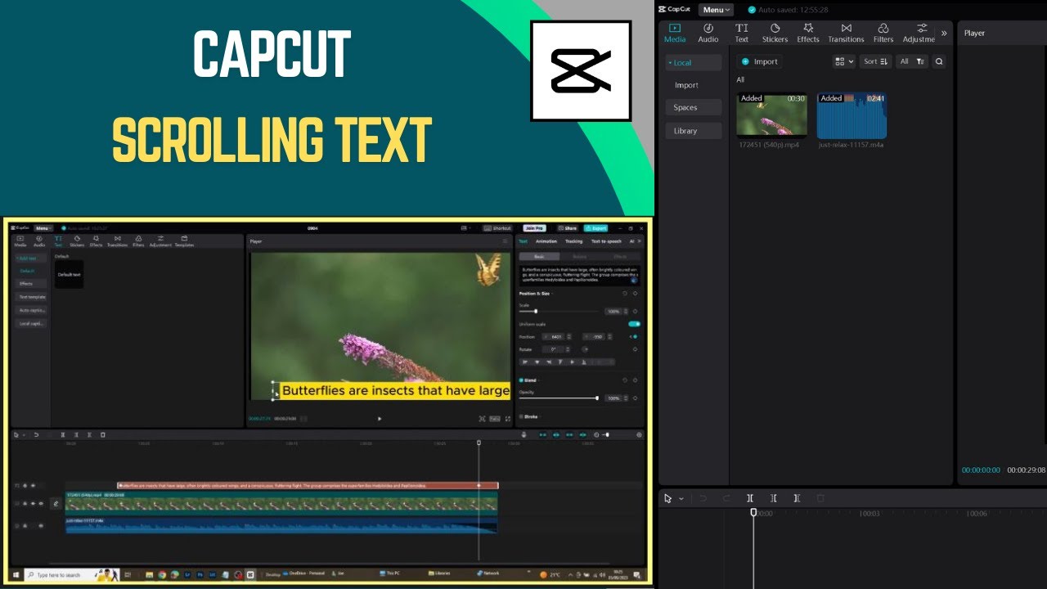Click the split clip icon in timeline toolbar
Image resolution: width=1047 pixels, height=589 pixels.
pyautogui.click(x=750, y=497)
